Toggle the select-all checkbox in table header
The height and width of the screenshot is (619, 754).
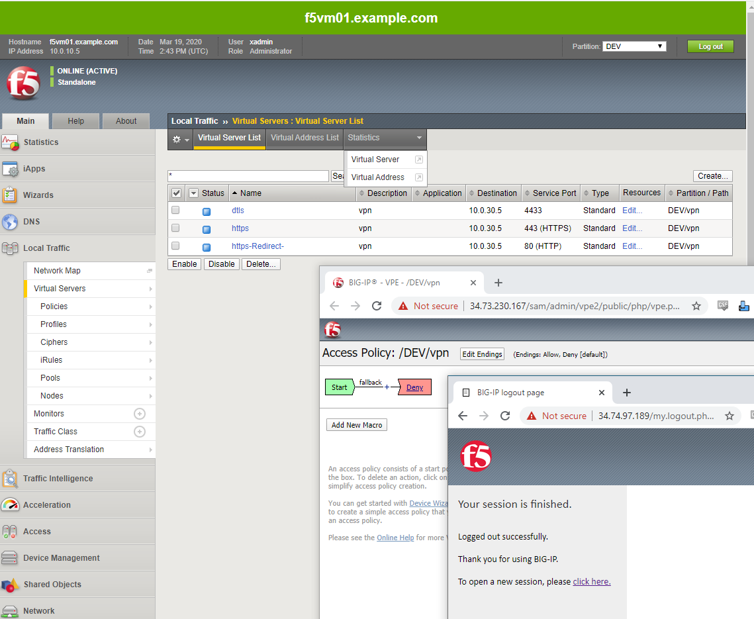177,193
